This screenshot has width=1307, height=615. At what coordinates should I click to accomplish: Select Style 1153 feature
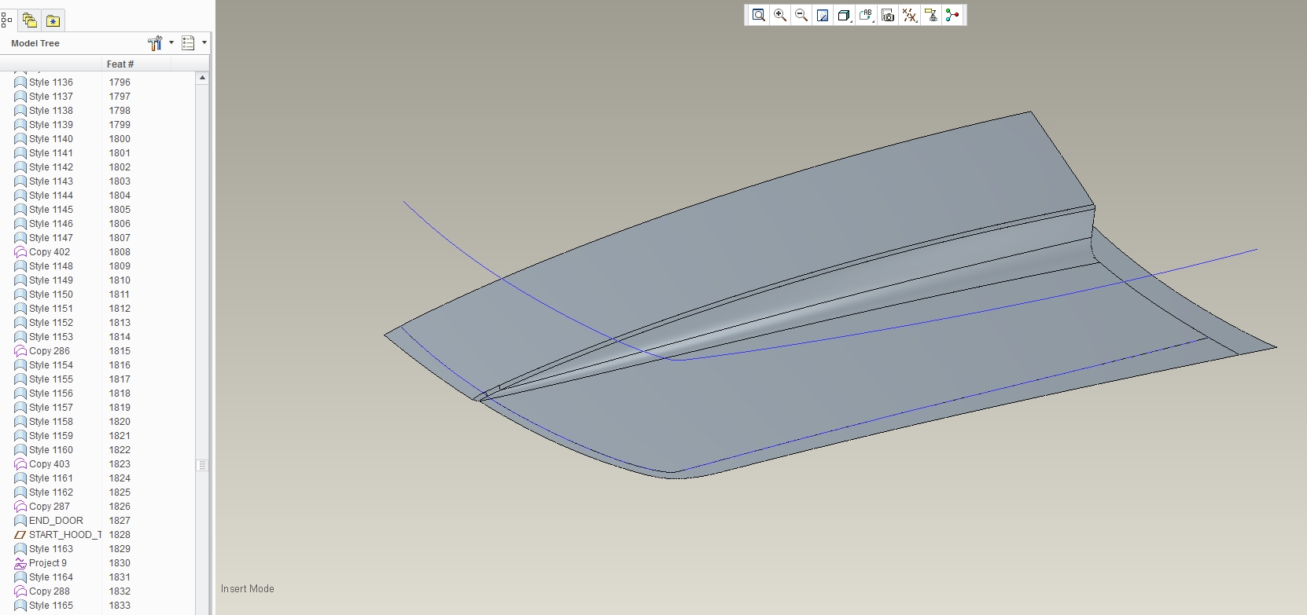point(51,337)
